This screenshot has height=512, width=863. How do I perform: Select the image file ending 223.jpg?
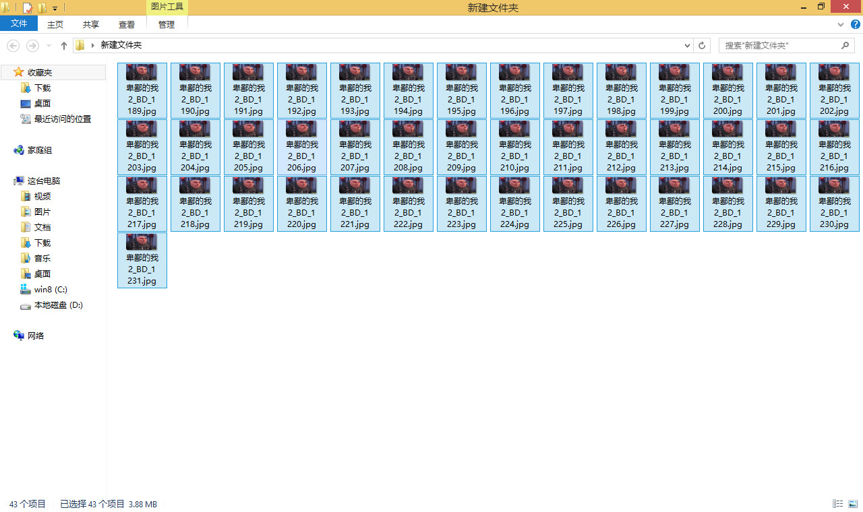click(462, 204)
